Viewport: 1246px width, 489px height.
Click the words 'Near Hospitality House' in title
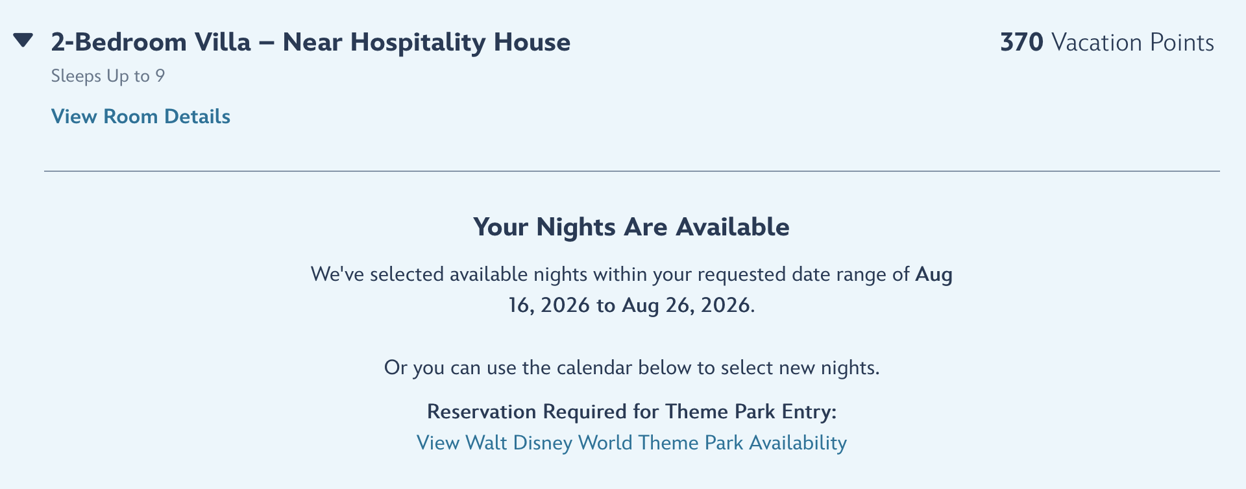pyautogui.click(x=426, y=42)
